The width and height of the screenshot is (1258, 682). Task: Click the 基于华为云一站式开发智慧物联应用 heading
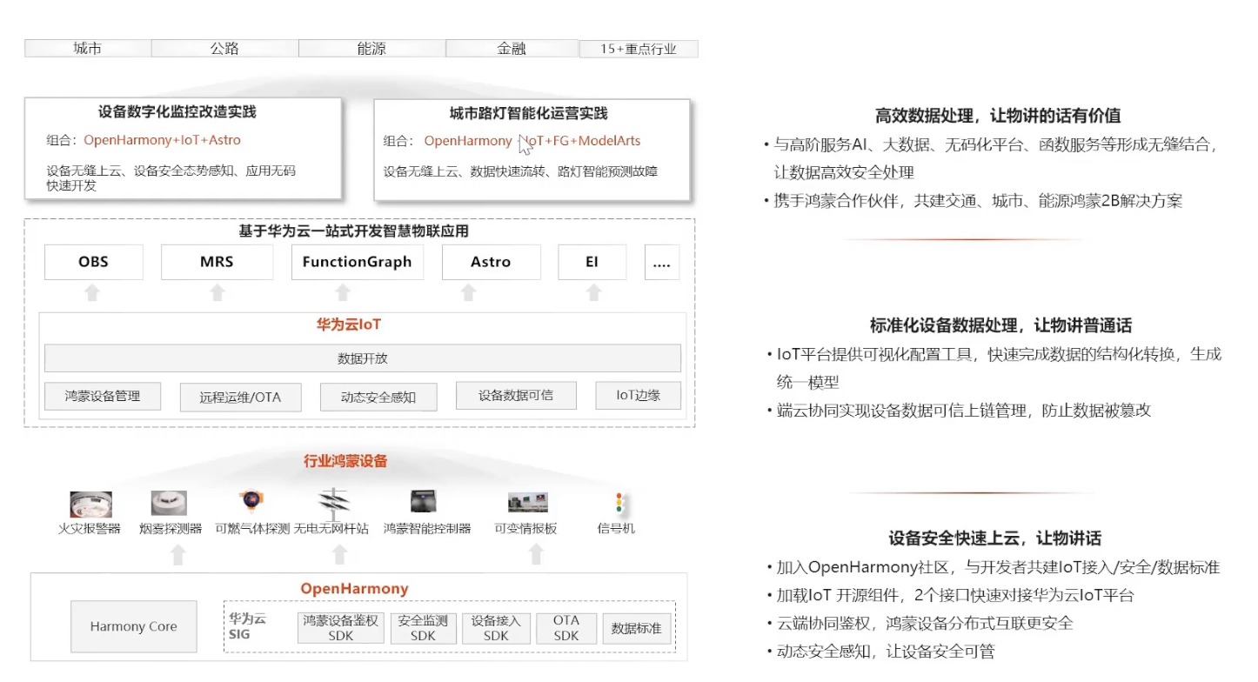click(x=353, y=231)
